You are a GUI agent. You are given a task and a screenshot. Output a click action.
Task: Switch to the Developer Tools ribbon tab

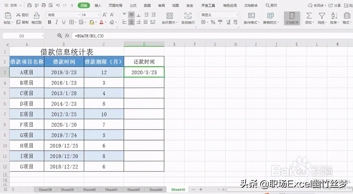point(208,5)
